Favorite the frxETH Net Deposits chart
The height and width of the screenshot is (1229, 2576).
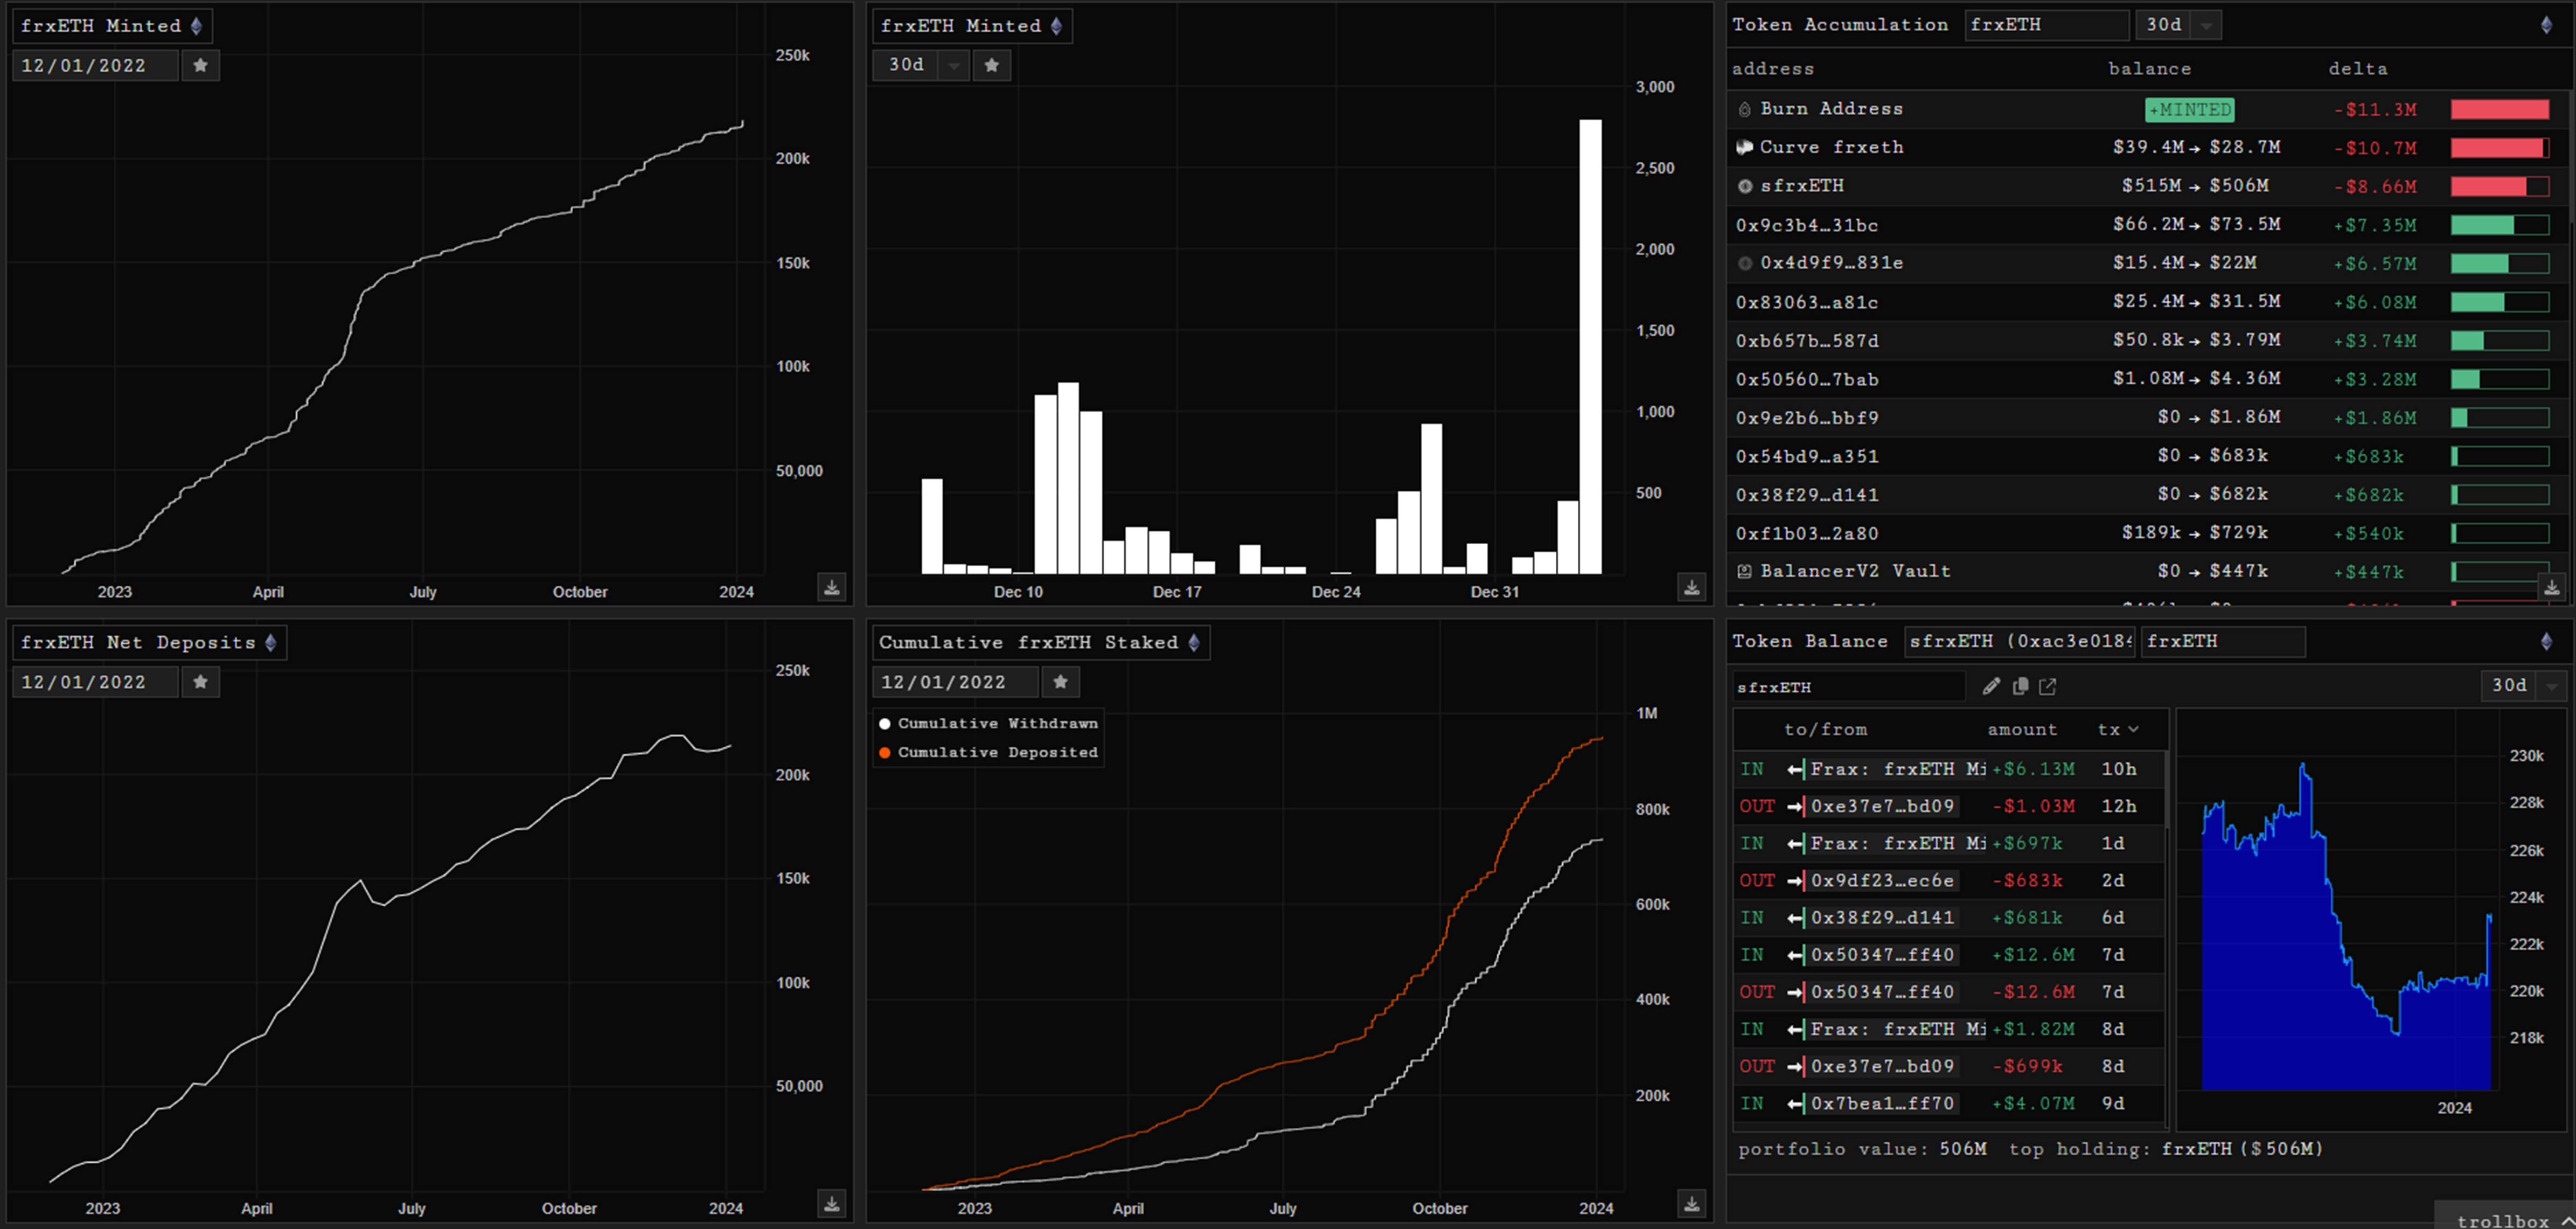[201, 682]
